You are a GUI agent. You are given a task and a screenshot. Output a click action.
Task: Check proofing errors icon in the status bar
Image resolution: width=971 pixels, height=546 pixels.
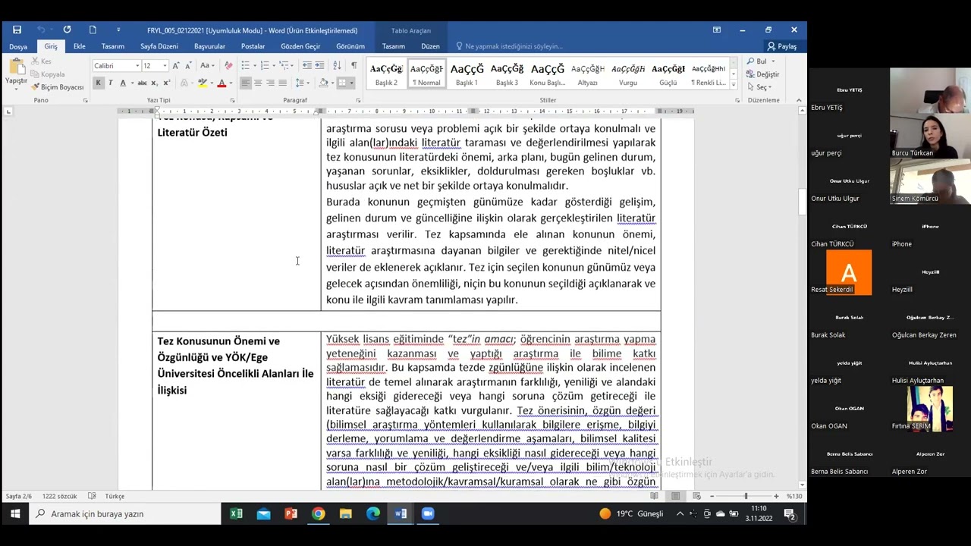click(92, 496)
